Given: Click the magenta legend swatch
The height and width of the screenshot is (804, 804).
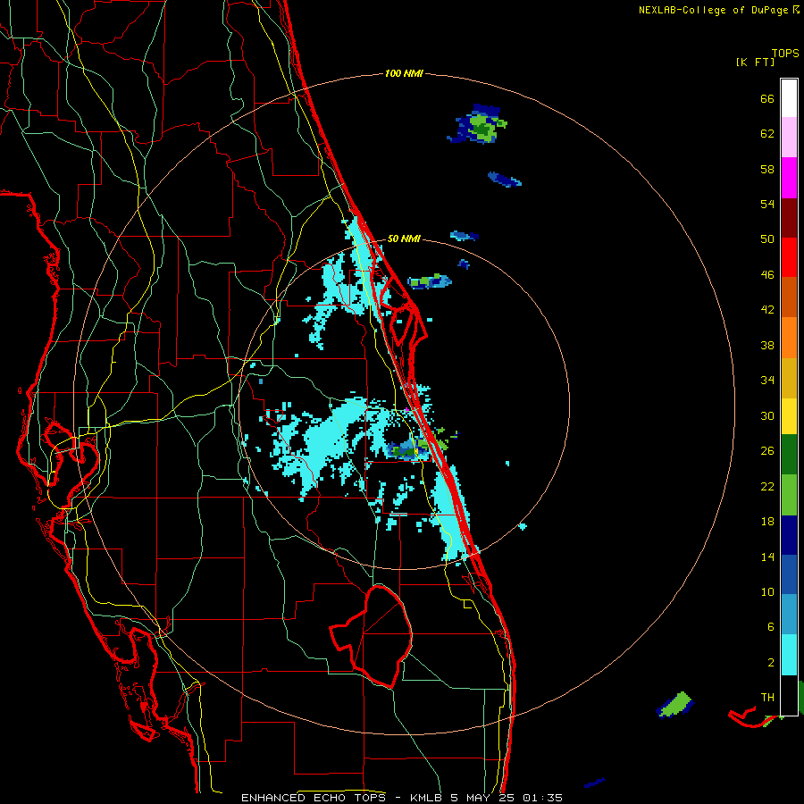Looking at the screenshot, I should [789, 178].
